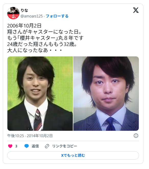Viewport: 149px width, 169px height.
Task: Click the tweet line 大人になったなあ
Action: [35, 50]
